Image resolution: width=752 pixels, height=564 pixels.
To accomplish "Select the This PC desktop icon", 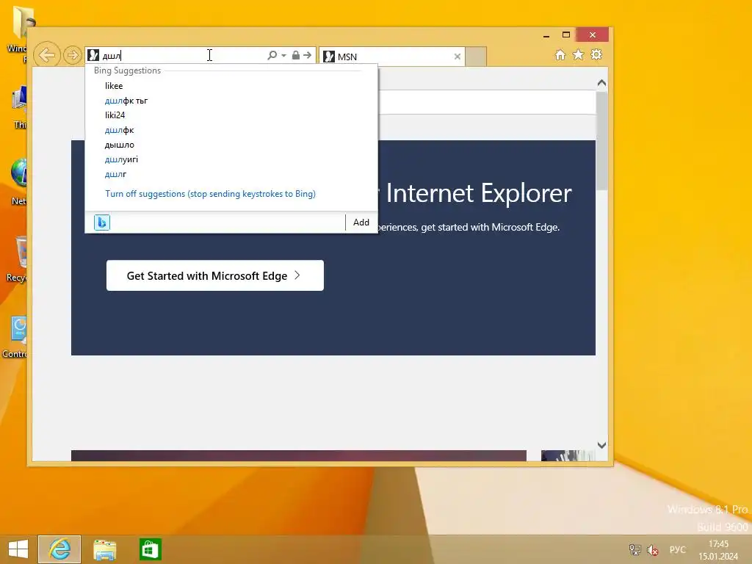I will click(x=19, y=107).
